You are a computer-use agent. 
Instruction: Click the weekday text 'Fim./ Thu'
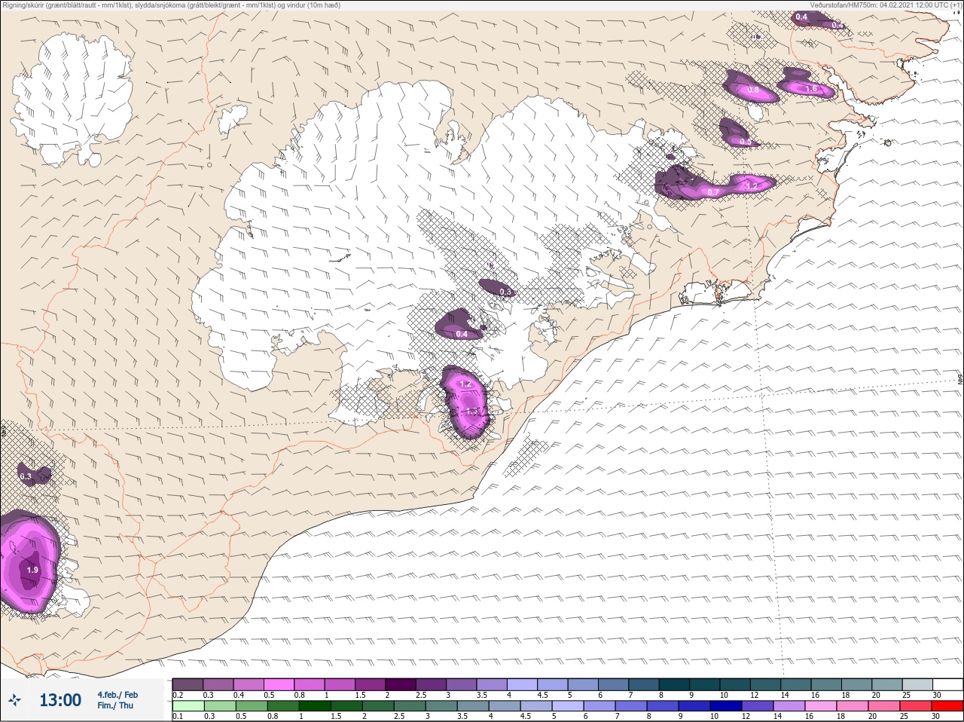point(115,705)
